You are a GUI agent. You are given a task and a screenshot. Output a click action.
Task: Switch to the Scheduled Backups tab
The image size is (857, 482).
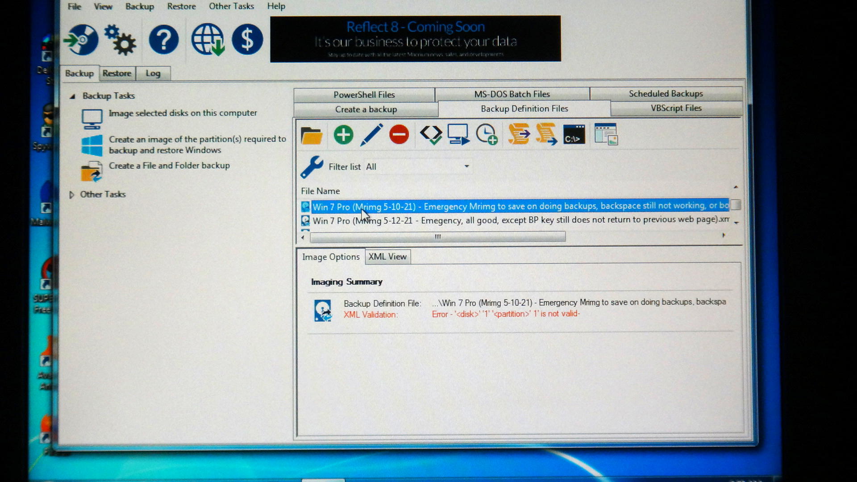click(666, 94)
